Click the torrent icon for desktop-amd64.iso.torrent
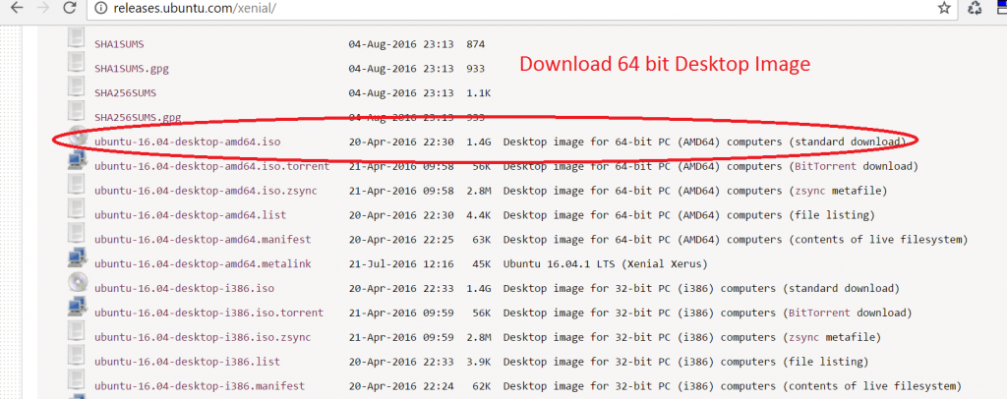This screenshot has height=399, width=1007. click(77, 160)
